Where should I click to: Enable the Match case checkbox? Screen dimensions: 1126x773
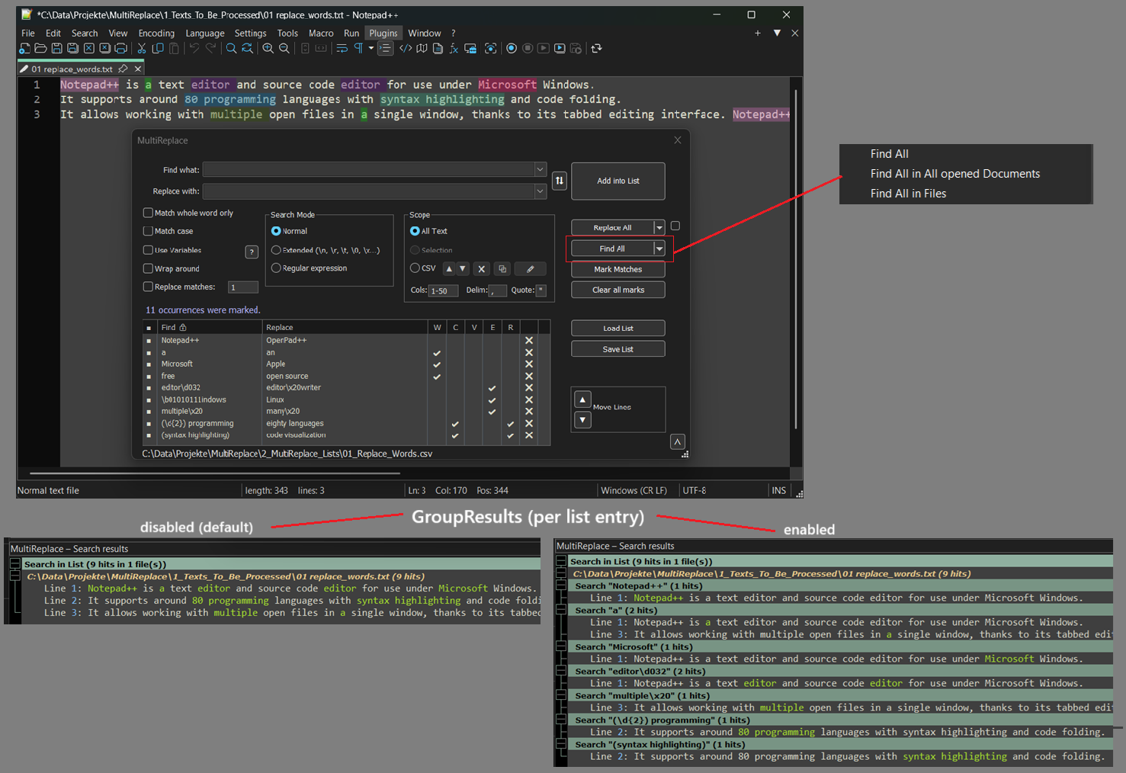(148, 231)
